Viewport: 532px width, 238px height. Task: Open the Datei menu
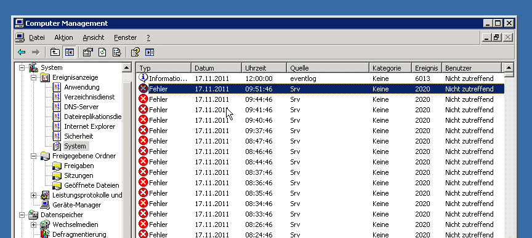(x=37, y=37)
